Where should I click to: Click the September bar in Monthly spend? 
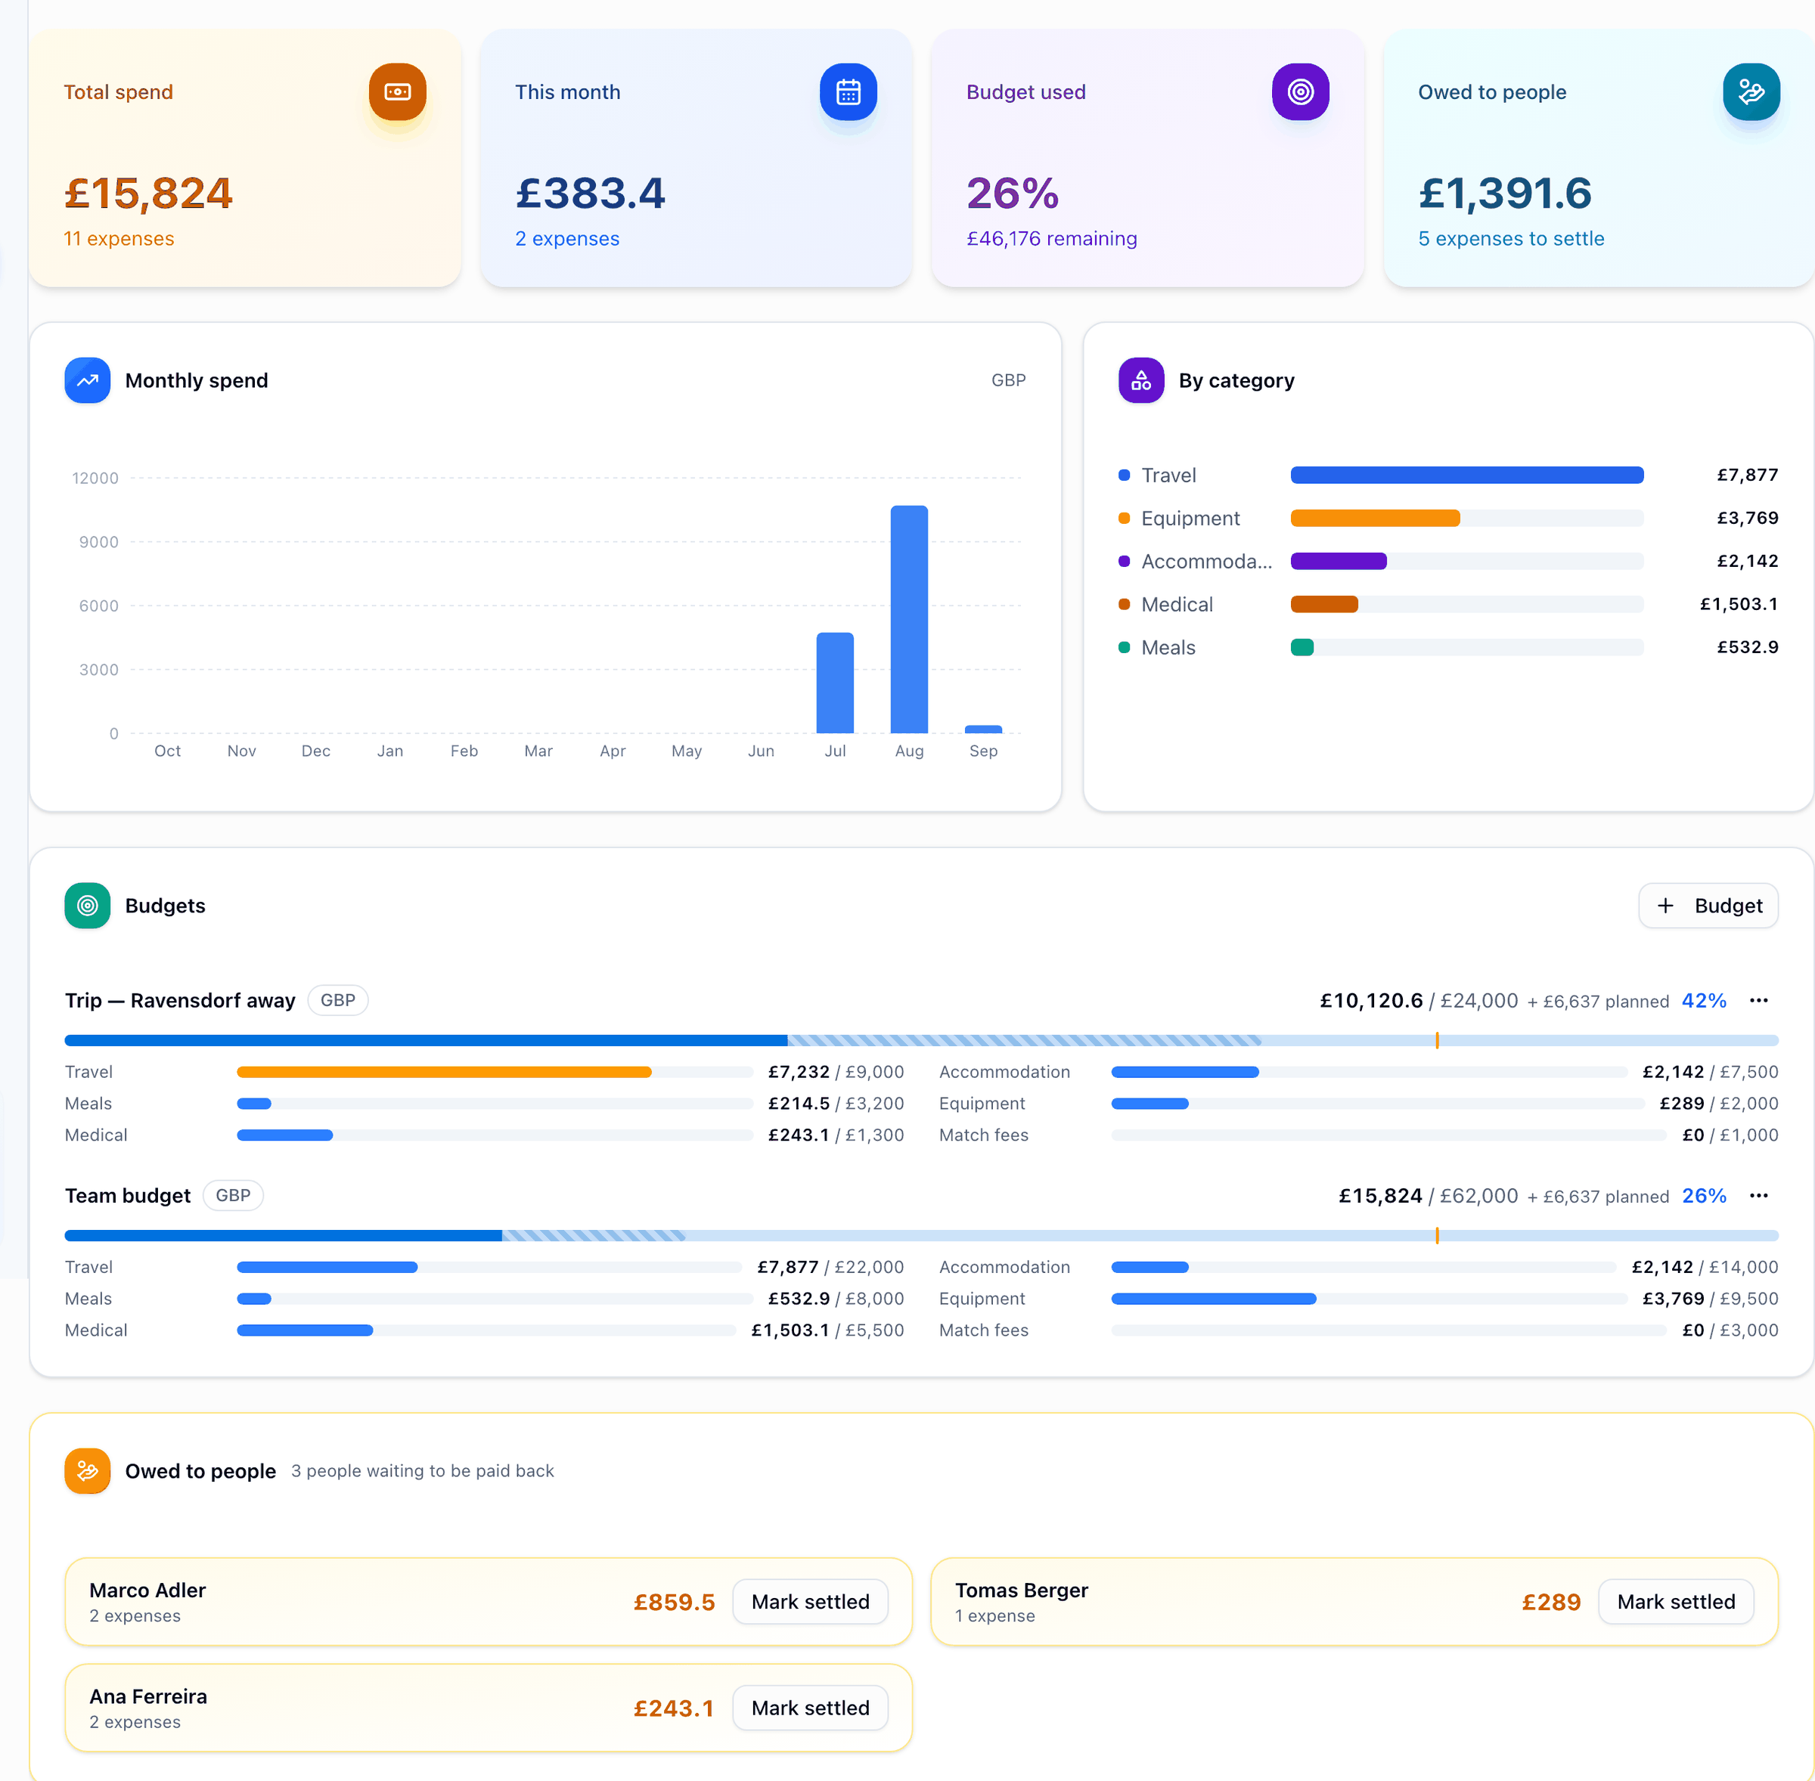coord(983,729)
